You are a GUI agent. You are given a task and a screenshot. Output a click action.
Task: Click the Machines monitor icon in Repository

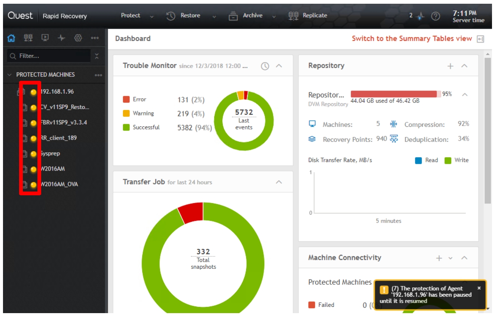(312, 124)
